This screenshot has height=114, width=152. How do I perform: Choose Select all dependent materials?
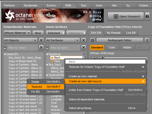105,99
